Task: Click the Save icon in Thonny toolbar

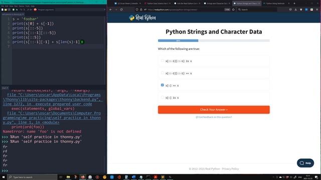Action: [9, 9]
